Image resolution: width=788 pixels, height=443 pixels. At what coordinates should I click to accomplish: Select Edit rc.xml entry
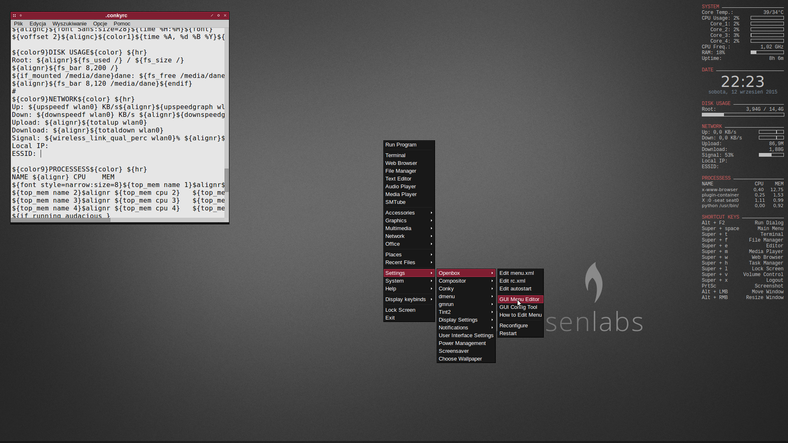point(512,281)
